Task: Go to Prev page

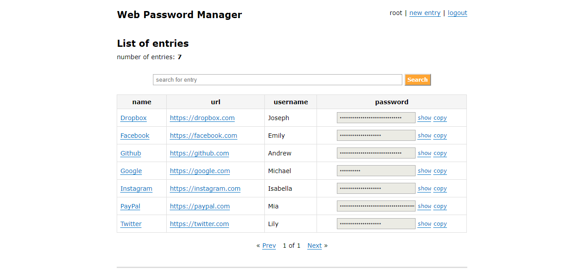Action: click(x=269, y=246)
